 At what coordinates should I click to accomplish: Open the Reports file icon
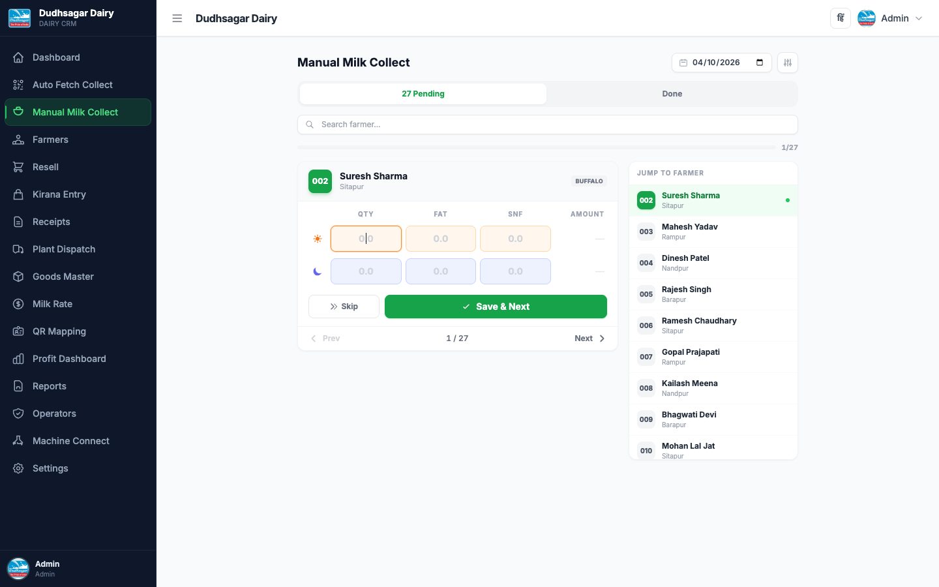pyautogui.click(x=18, y=386)
